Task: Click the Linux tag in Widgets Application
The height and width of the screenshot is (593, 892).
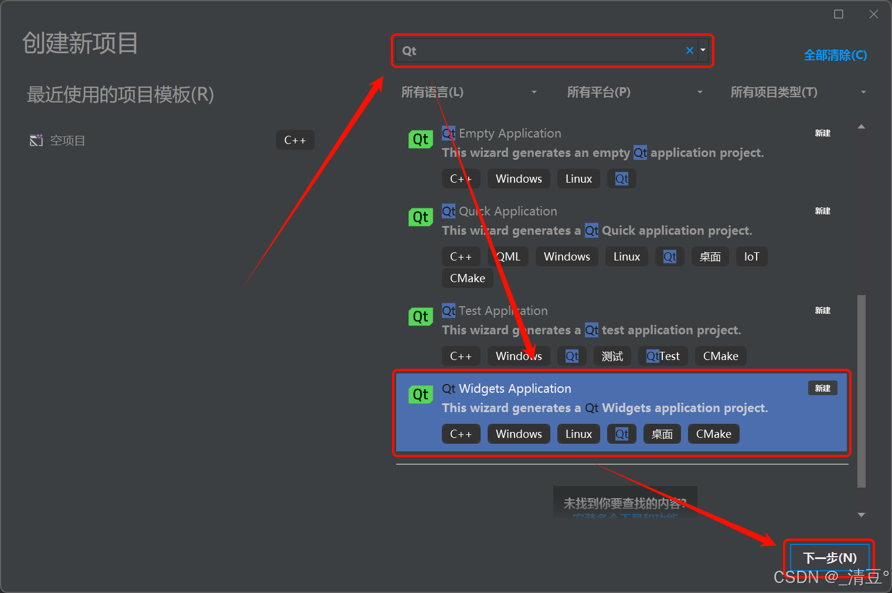Action: point(578,434)
